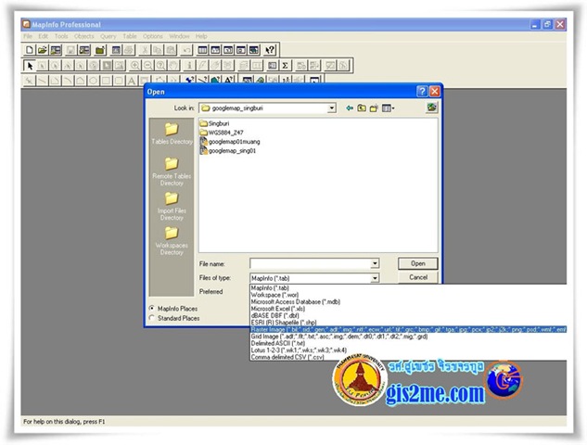The width and height of the screenshot is (587, 445).
Task: Click the Close All tables toolbar icon
Action: (100, 50)
